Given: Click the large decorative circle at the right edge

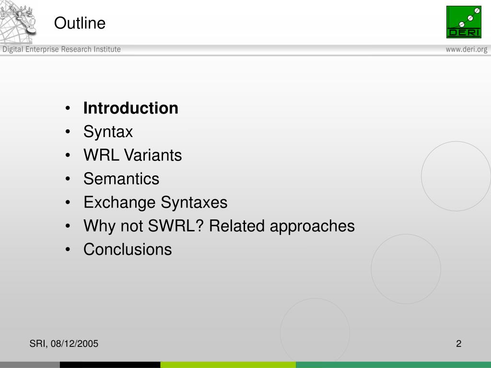Looking at the screenshot, I should [x=456, y=176].
